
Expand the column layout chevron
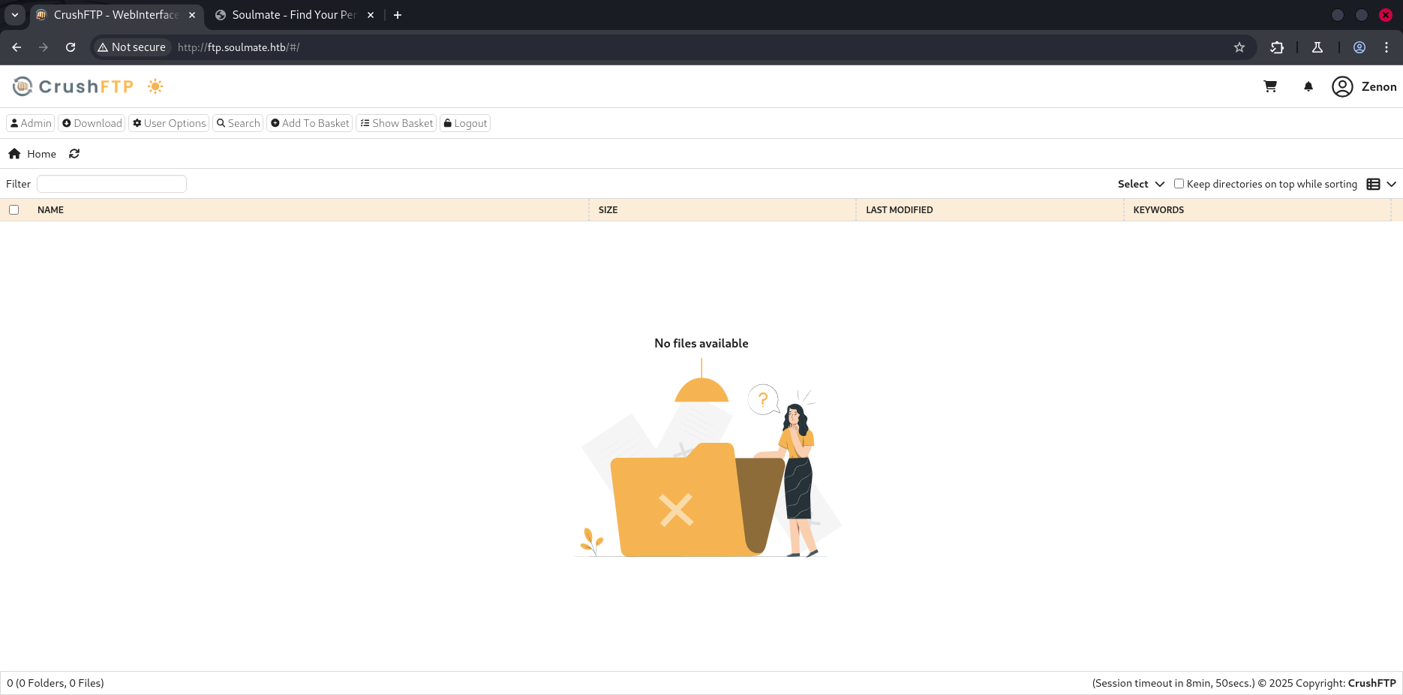1392,183
